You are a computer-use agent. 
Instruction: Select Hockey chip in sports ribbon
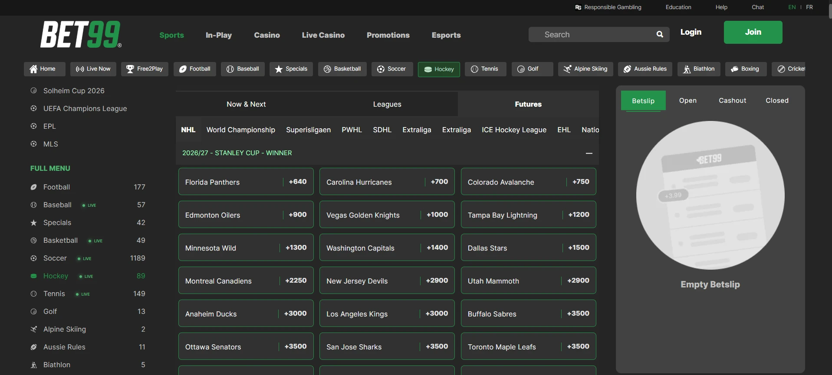pos(439,69)
